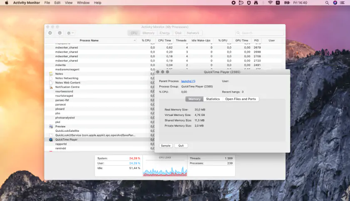The width and height of the screenshot is (350, 201).
Task: Sort by the % CPU column header
Action: coord(146,40)
